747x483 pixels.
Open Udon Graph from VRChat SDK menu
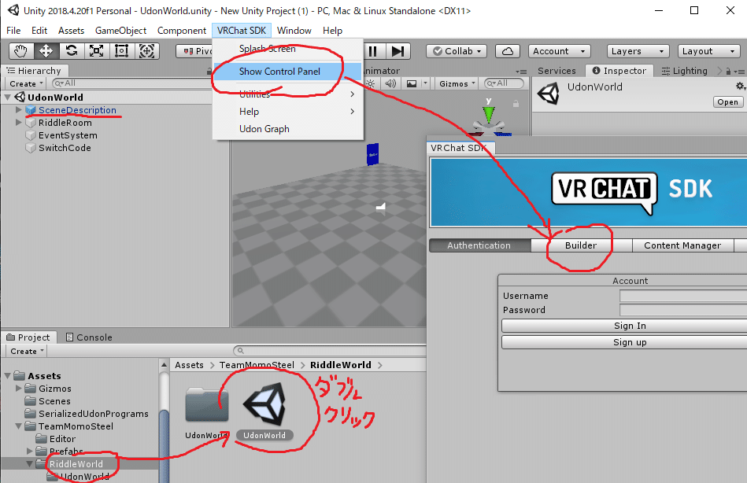287,128
